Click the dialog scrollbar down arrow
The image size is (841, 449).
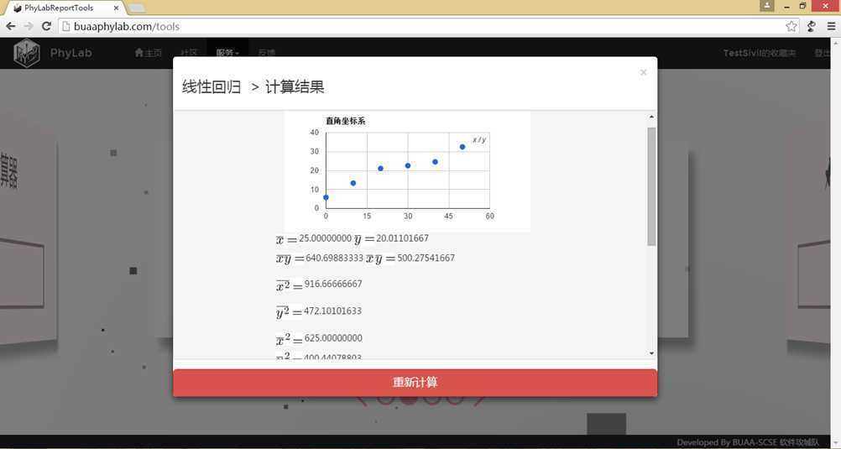tap(651, 353)
